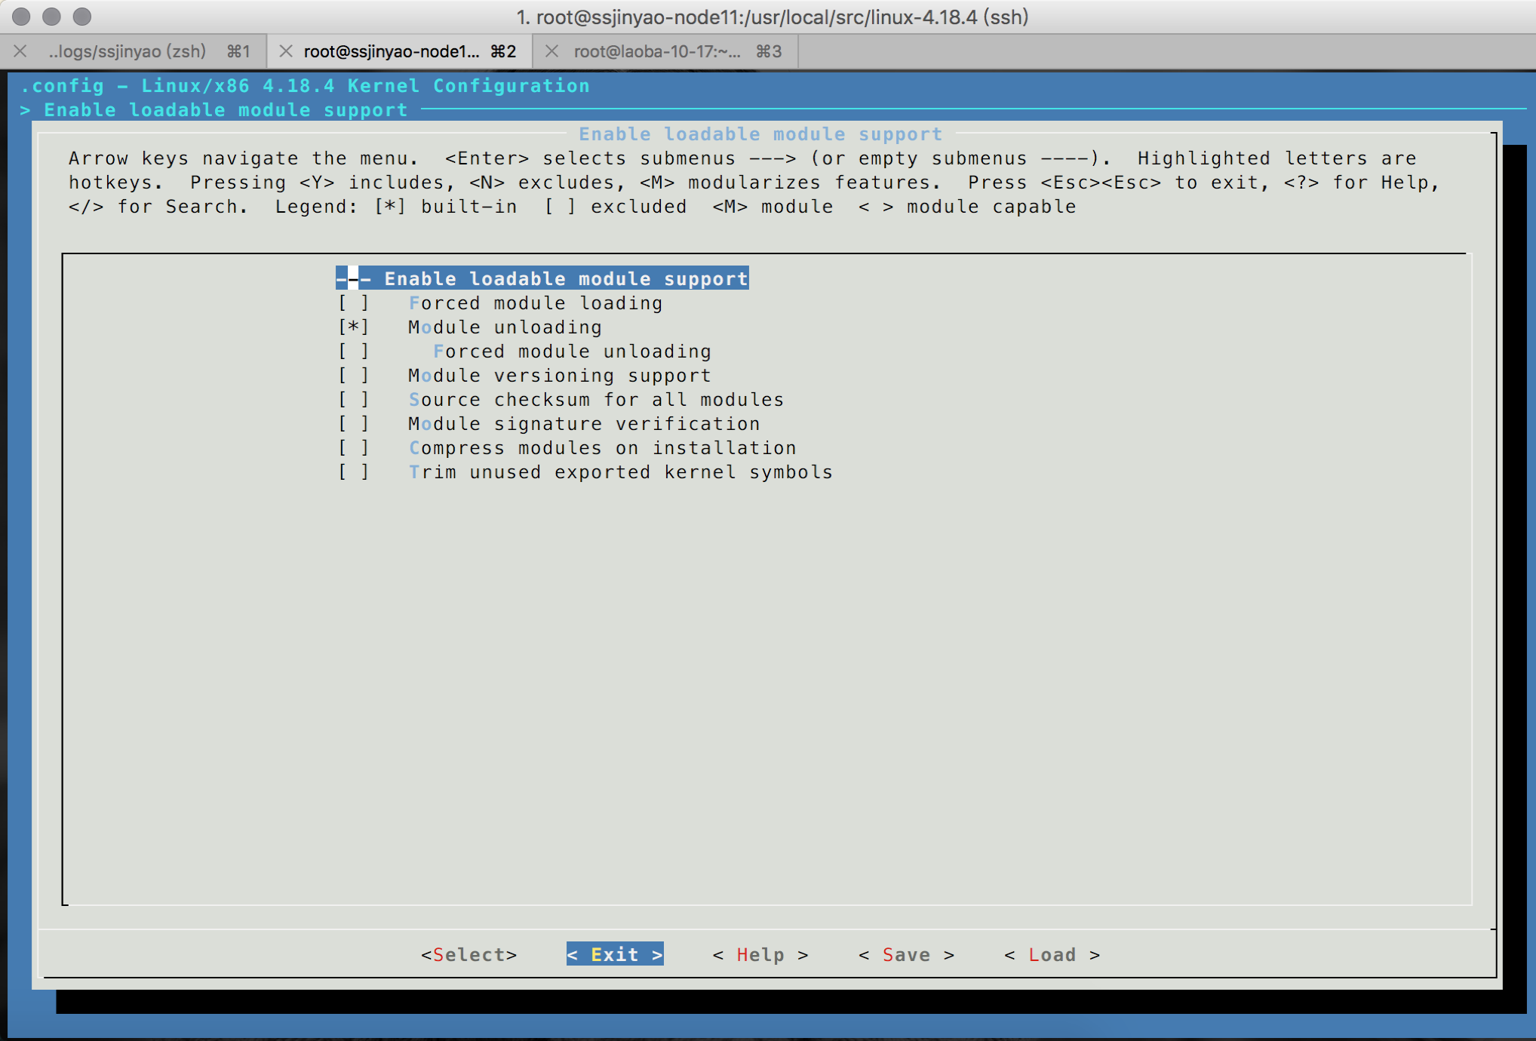Toggle Forced module unloading checkbox
Viewport: 1536px width, 1041px height.
[x=353, y=352]
